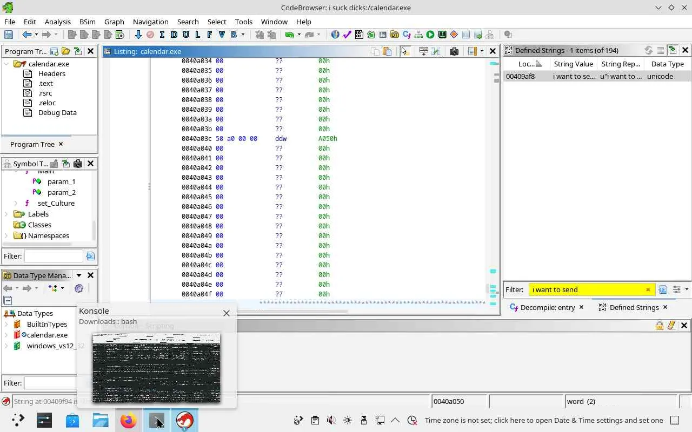Click the U (next undefined) toolbar button
Screen dimensions: 692x432
click(186, 35)
